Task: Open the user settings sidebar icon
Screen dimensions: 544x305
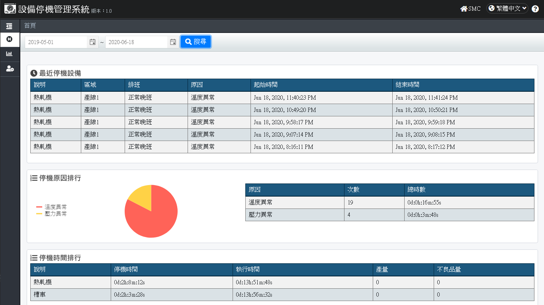Action: pos(10,69)
